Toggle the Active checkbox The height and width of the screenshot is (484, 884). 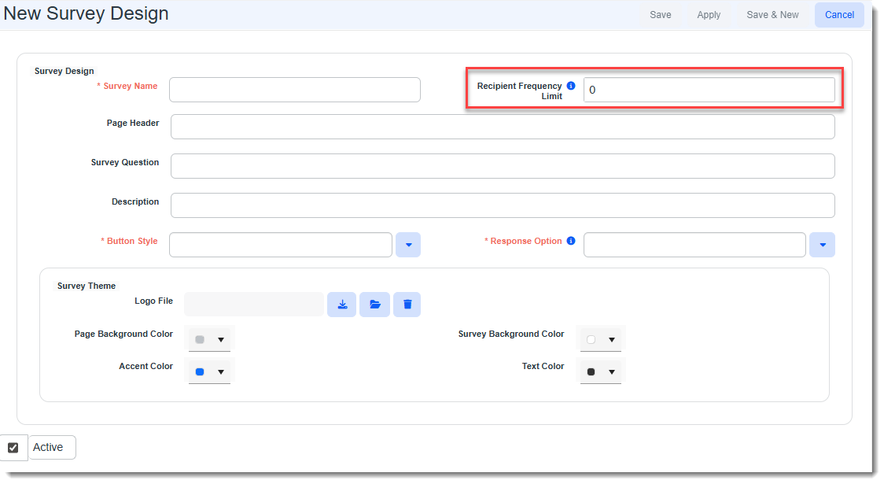point(13,448)
